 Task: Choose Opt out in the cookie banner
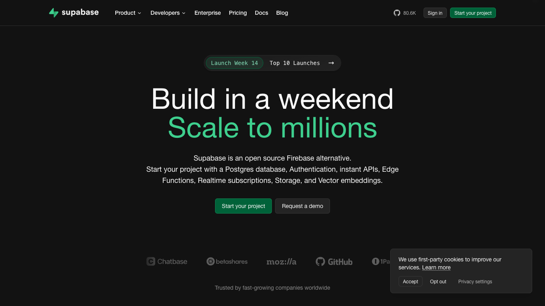pyautogui.click(x=438, y=281)
